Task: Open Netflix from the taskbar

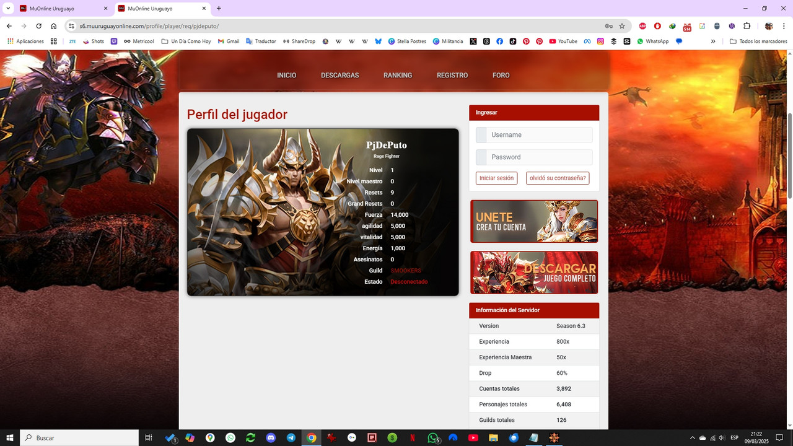Action: (x=412, y=438)
